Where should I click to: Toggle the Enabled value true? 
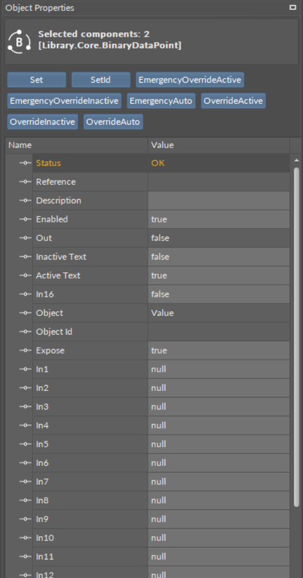coord(219,219)
